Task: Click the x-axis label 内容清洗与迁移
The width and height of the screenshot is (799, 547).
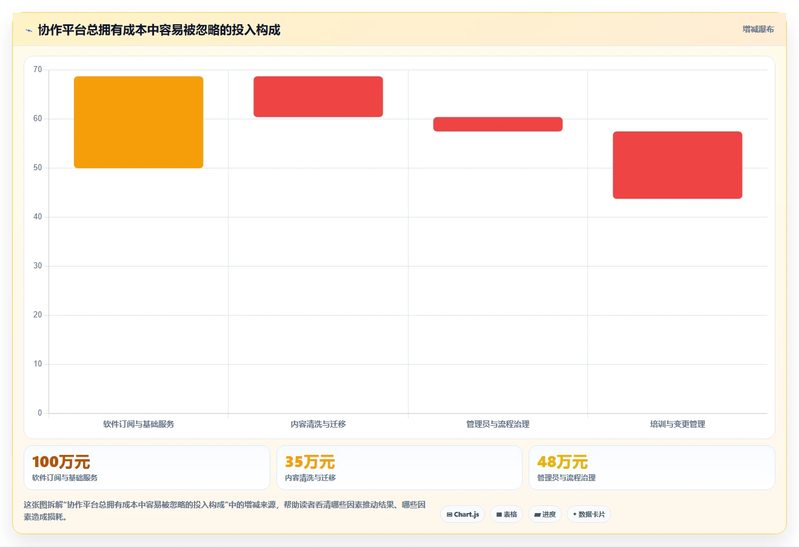Action: (x=318, y=424)
